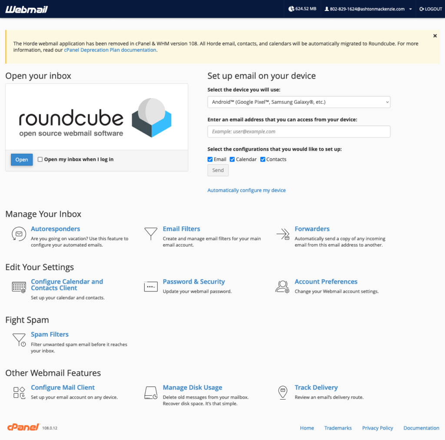Click the Manage Disk Usage drive icon
The height and width of the screenshot is (440, 445).
pos(151,393)
